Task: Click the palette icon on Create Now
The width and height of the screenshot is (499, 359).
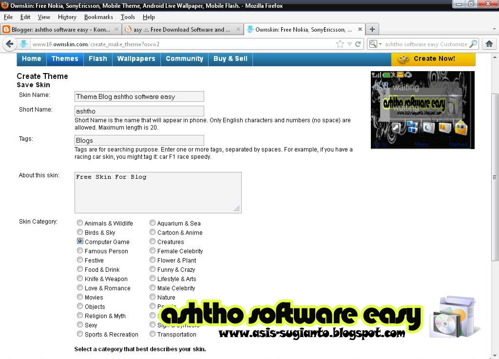Action: point(403,58)
